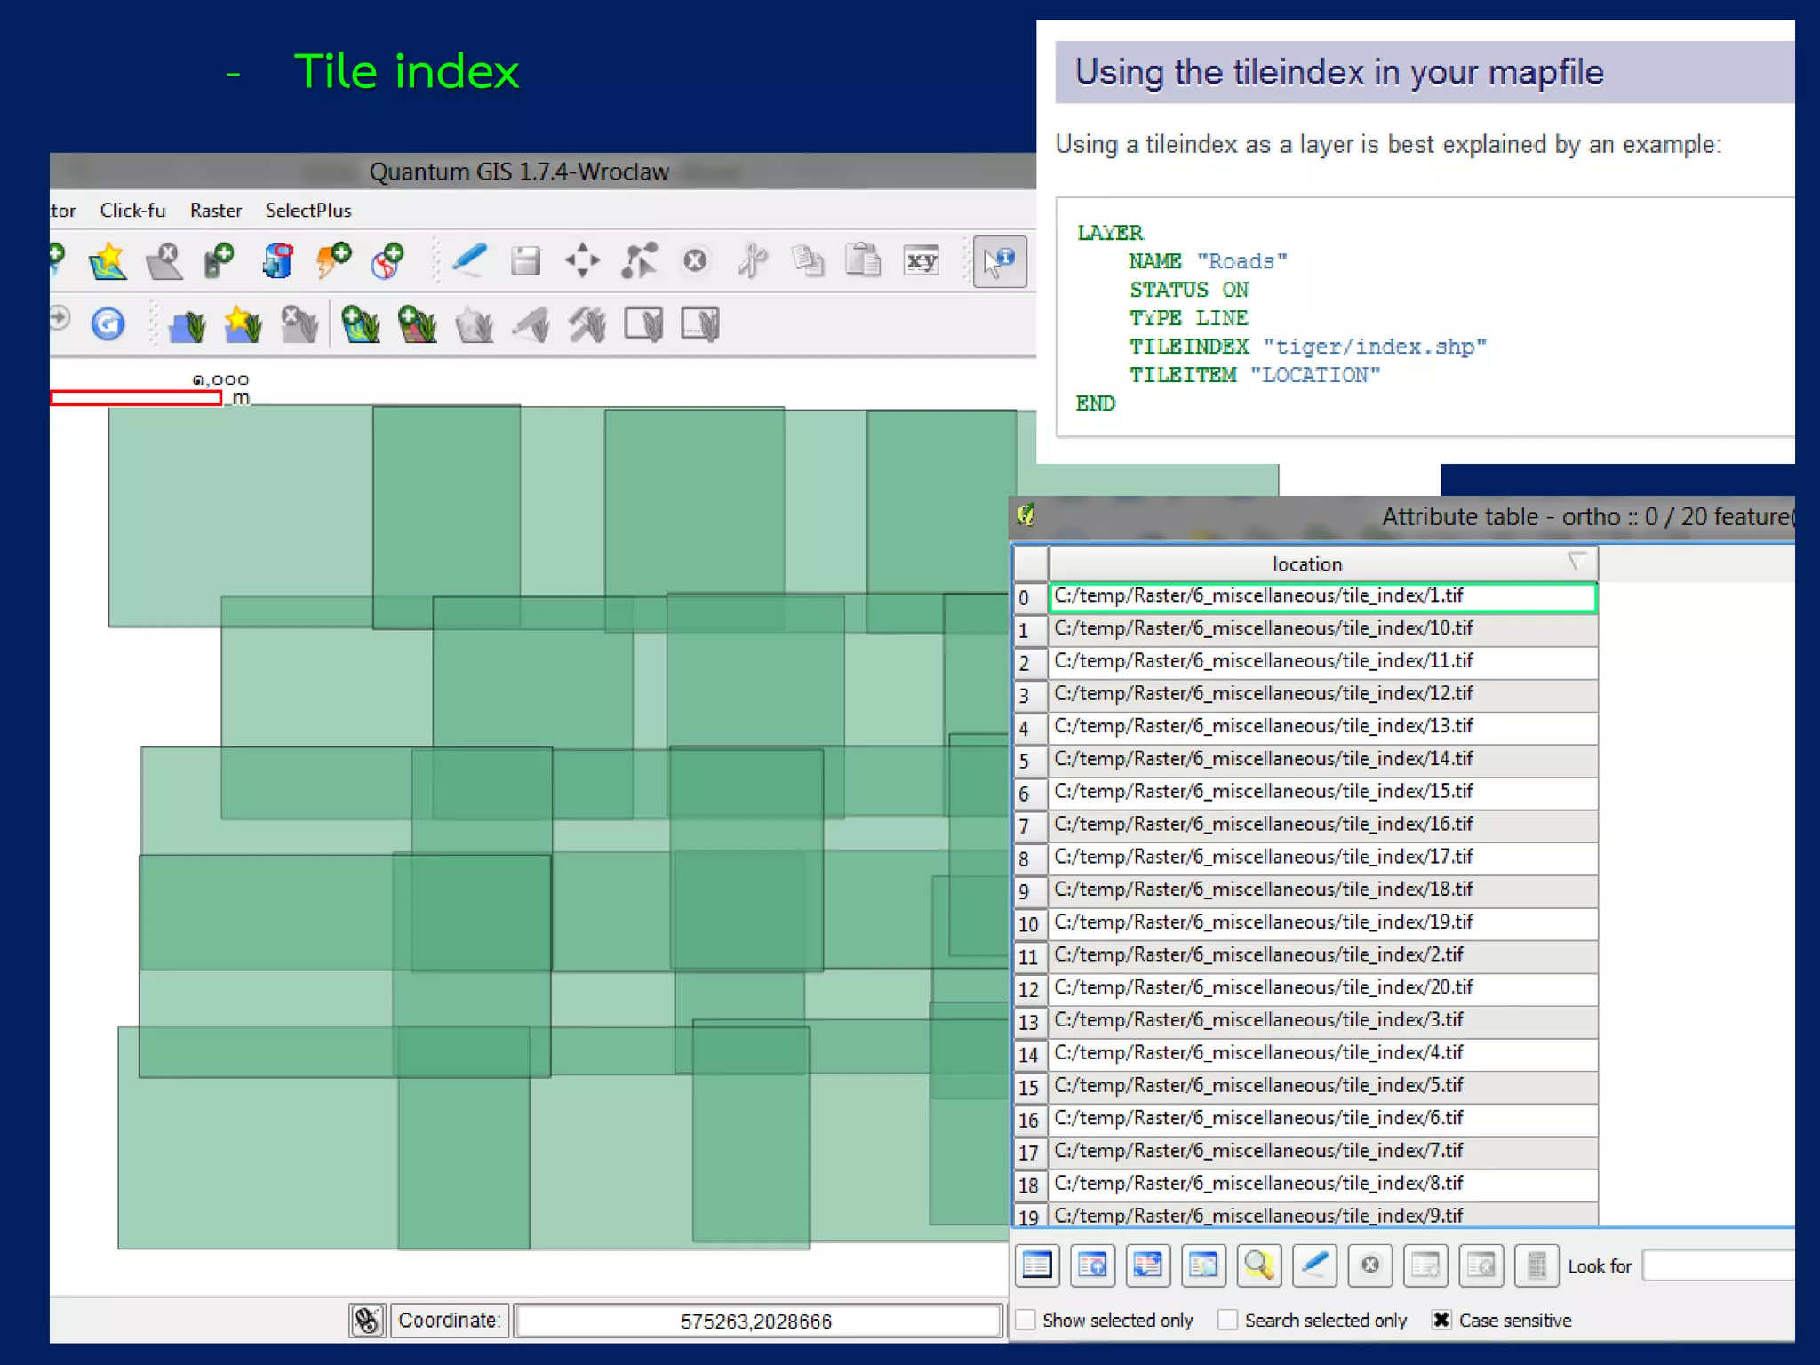
Task: Click the delete column icon in attribute table
Action: click(1481, 1265)
